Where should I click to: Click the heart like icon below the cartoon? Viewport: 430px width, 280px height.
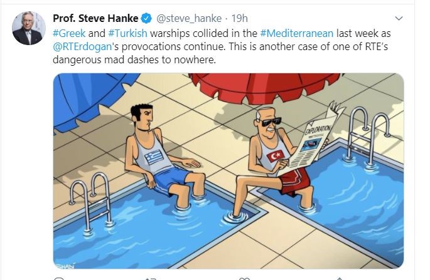click(x=244, y=278)
